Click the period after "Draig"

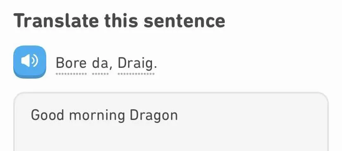155,67
